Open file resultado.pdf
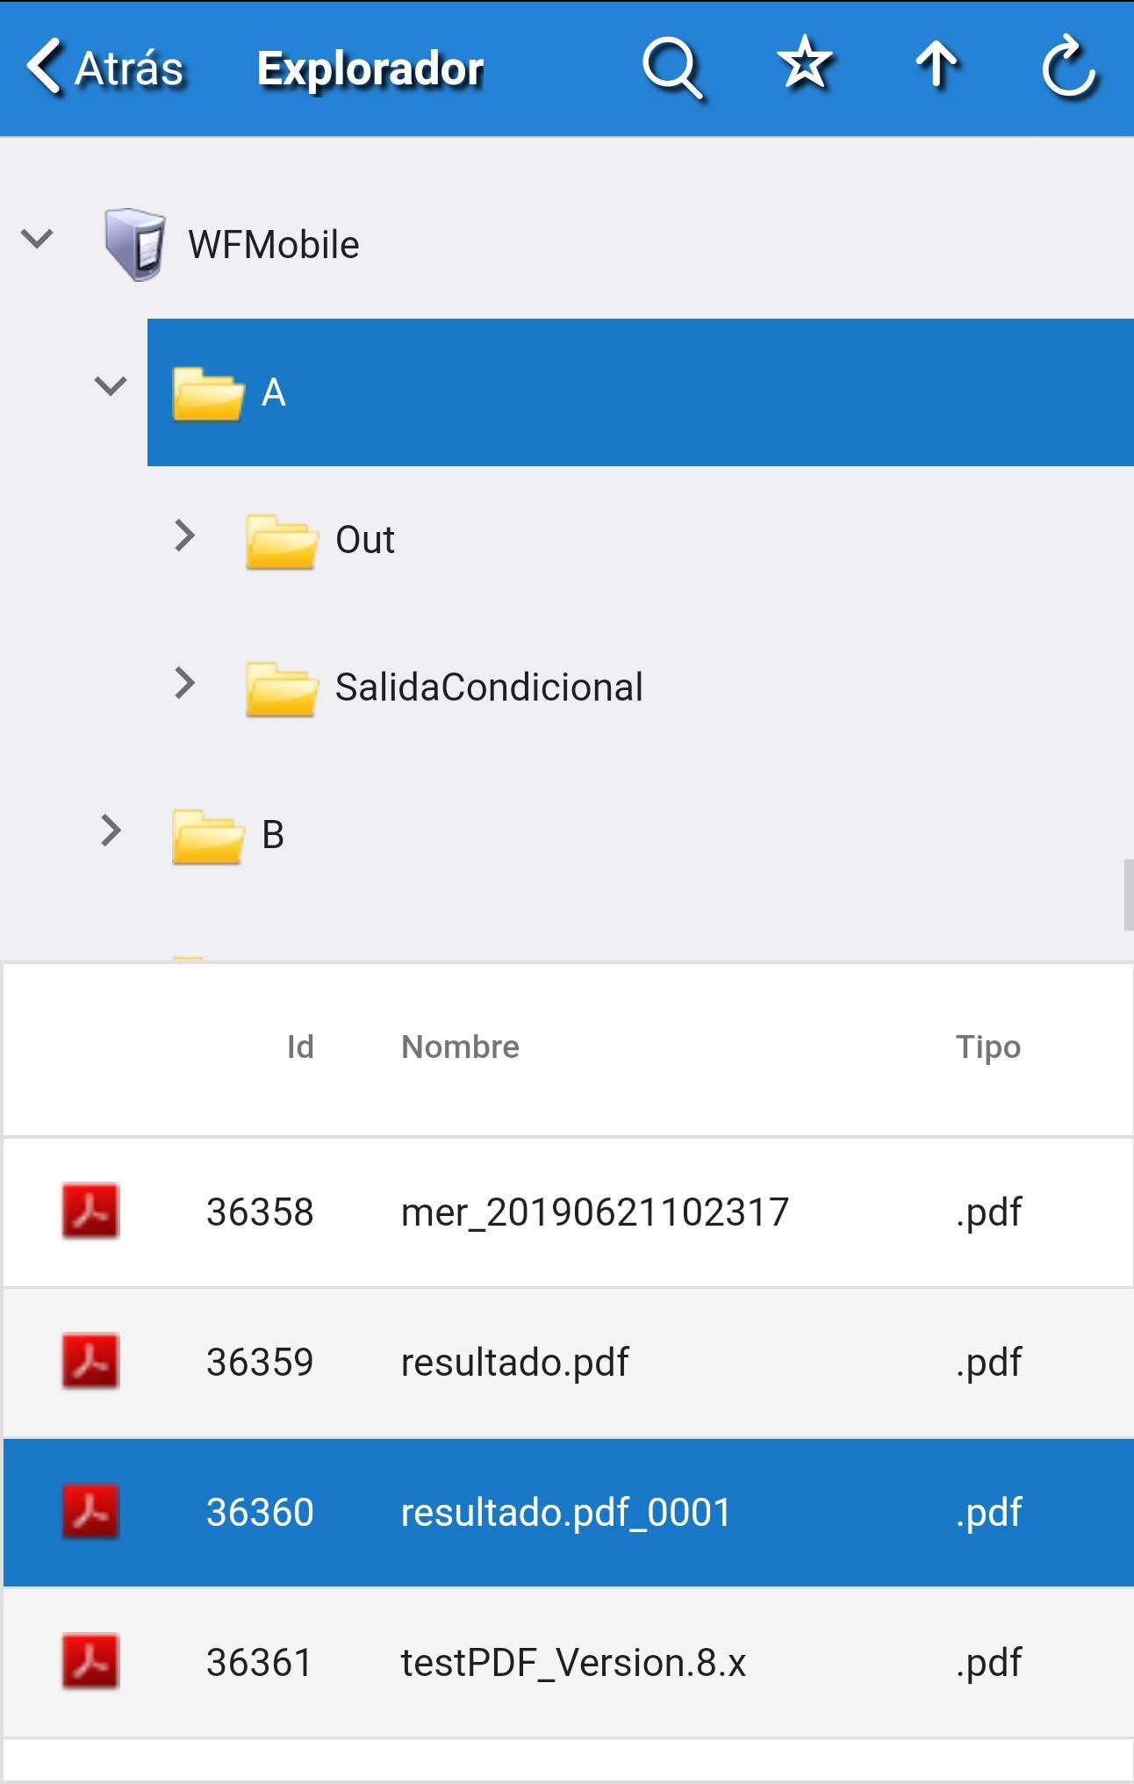Image resolution: width=1134 pixels, height=1784 pixels. tap(514, 1363)
